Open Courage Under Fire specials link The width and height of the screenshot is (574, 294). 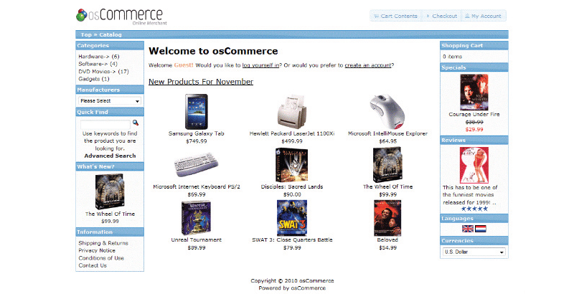(474, 115)
